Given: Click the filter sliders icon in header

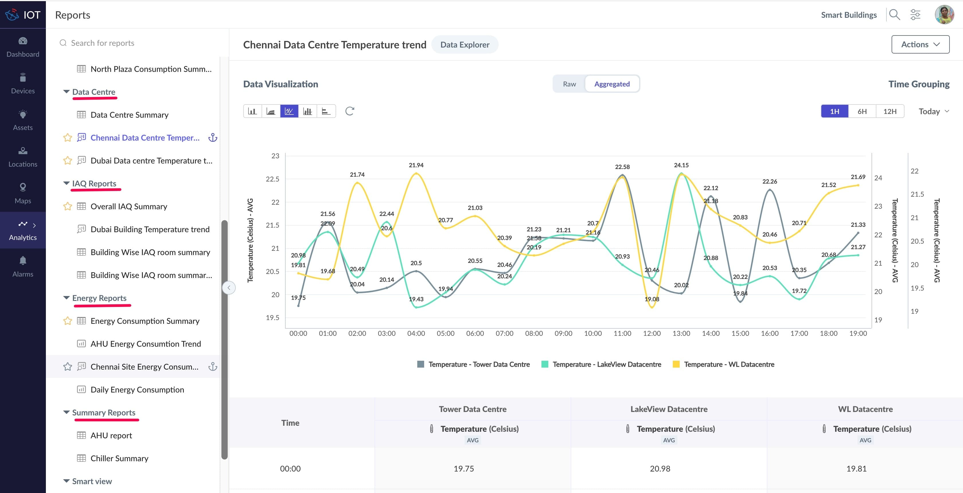Looking at the screenshot, I should pos(915,15).
